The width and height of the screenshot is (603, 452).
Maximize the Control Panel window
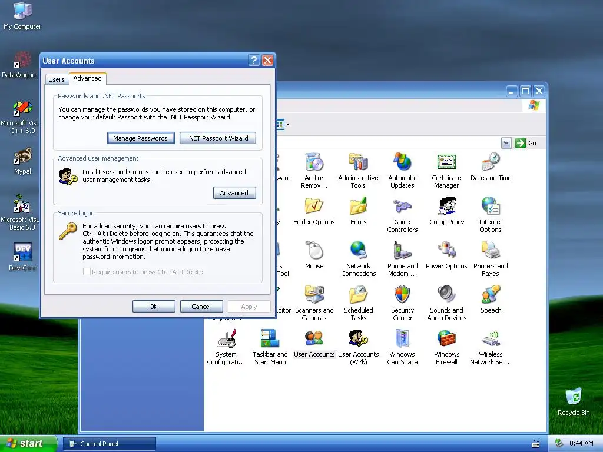(x=525, y=91)
